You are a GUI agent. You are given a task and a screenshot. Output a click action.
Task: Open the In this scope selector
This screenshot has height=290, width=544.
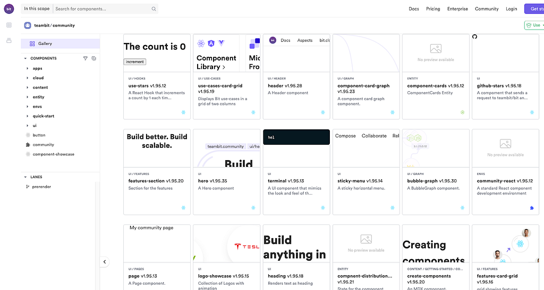tap(37, 8)
